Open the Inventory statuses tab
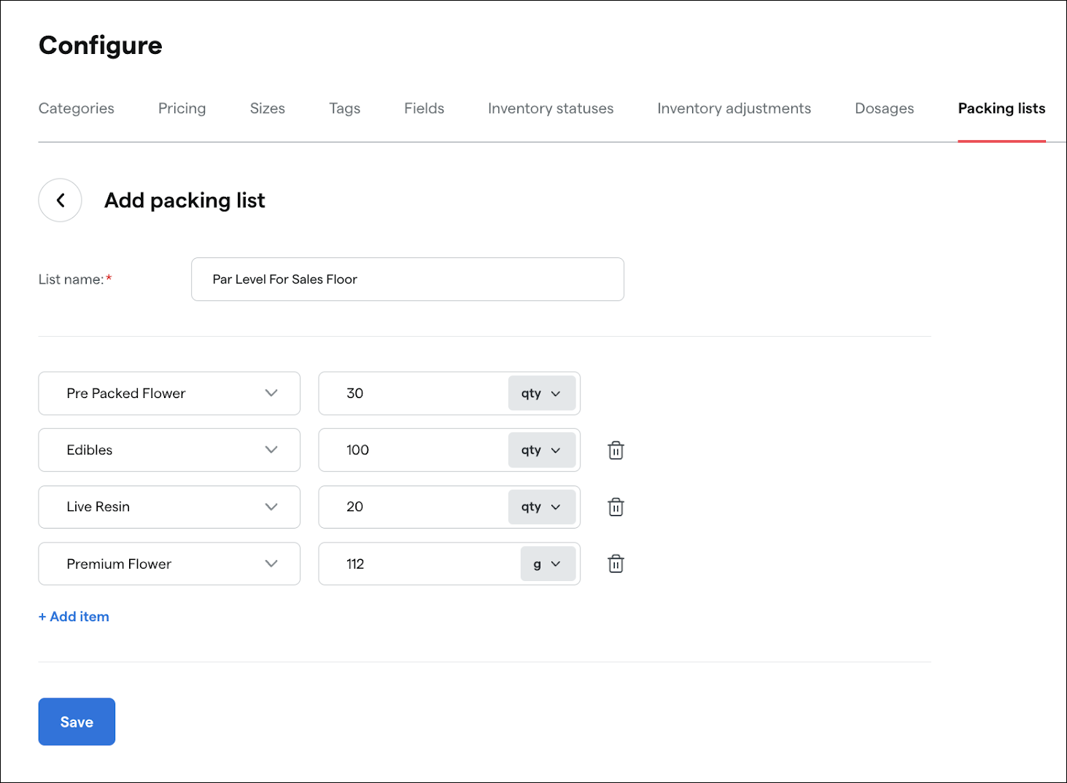The width and height of the screenshot is (1067, 783). click(550, 108)
